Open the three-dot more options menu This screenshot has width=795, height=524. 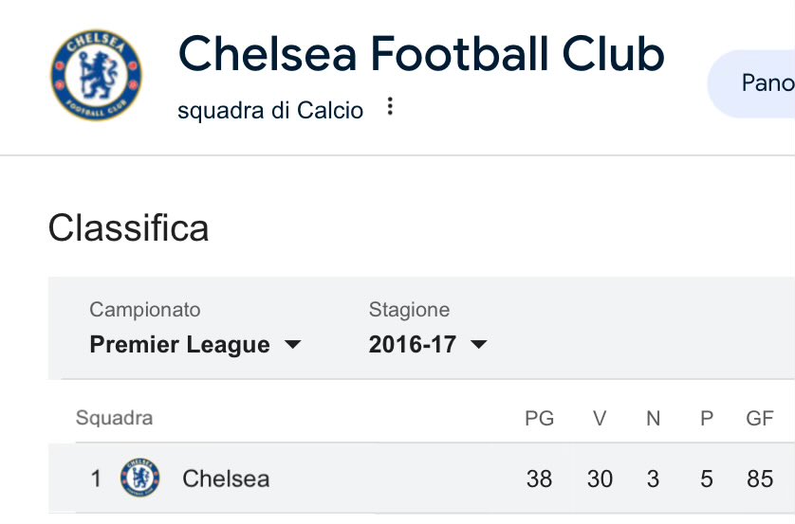click(x=389, y=107)
